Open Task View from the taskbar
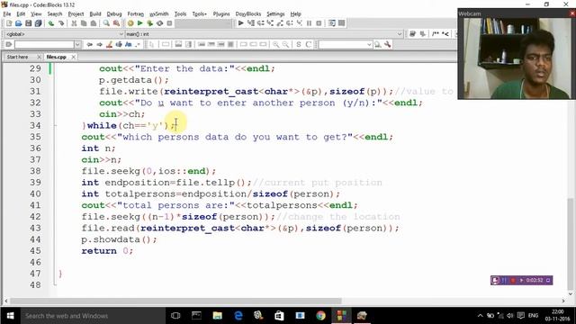The image size is (576, 324). (x=175, y=316)
